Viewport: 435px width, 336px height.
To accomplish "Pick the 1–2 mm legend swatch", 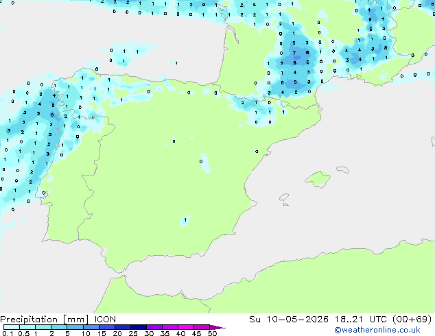I will click(43, 327).
